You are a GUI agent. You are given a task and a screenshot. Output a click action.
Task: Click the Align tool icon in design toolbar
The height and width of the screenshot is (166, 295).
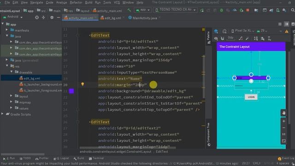click(263, 38)
